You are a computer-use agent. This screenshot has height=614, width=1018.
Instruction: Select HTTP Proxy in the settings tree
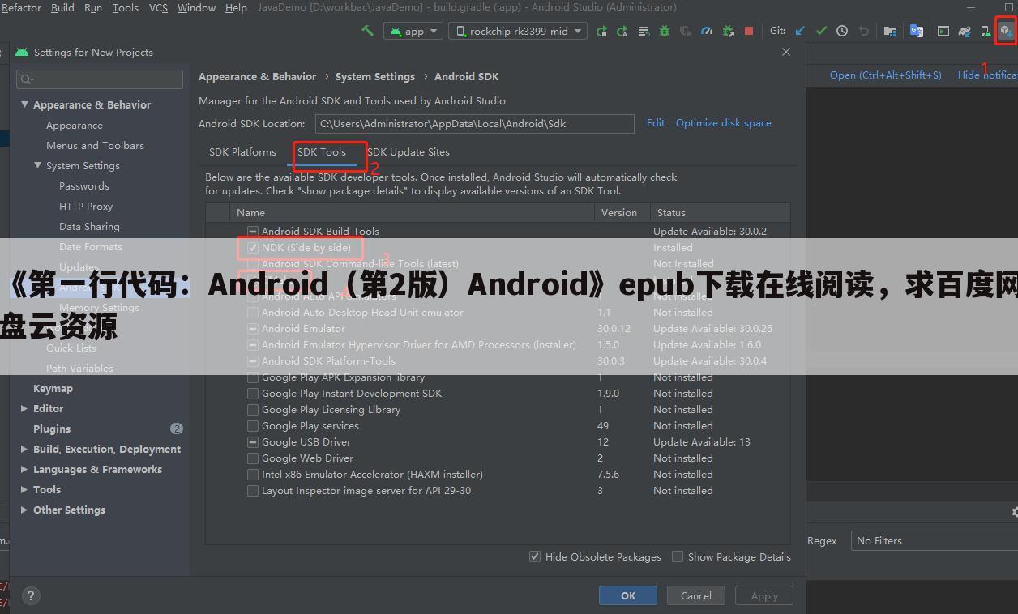[x=86, y=206]
